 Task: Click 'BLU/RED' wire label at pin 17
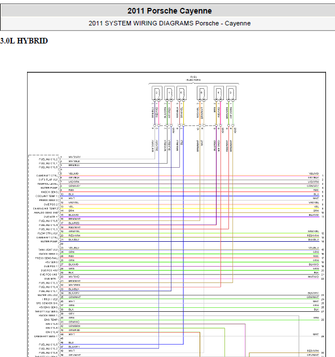[x=74, y=223]
